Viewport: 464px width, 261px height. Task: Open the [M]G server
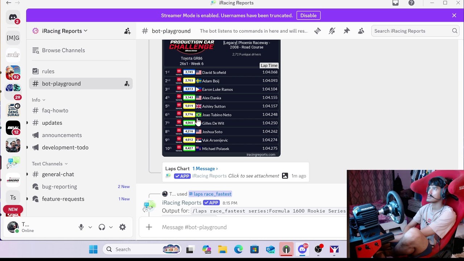pyautogui.click(x=13, y=38)
